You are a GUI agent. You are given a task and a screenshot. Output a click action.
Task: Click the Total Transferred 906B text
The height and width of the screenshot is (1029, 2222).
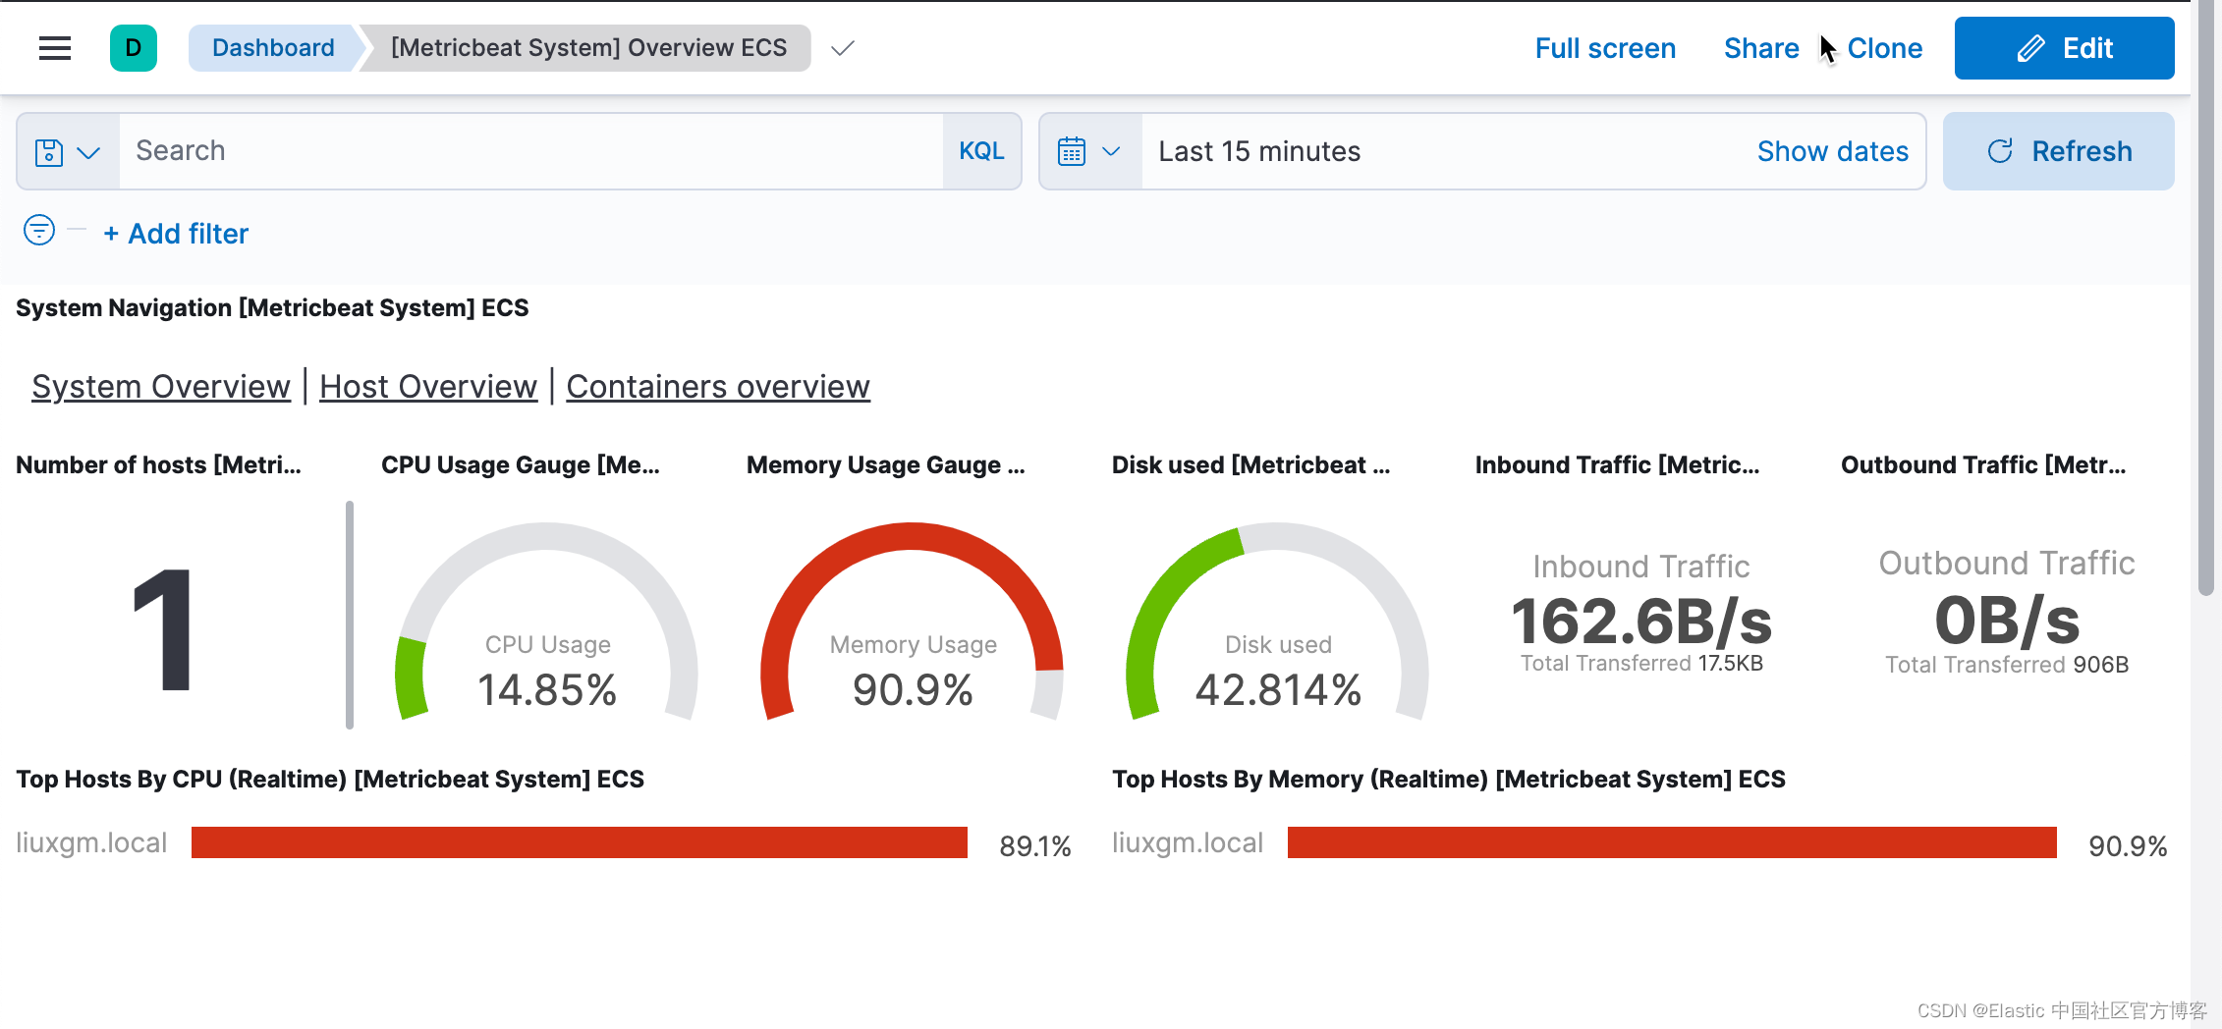[2007, 665]
